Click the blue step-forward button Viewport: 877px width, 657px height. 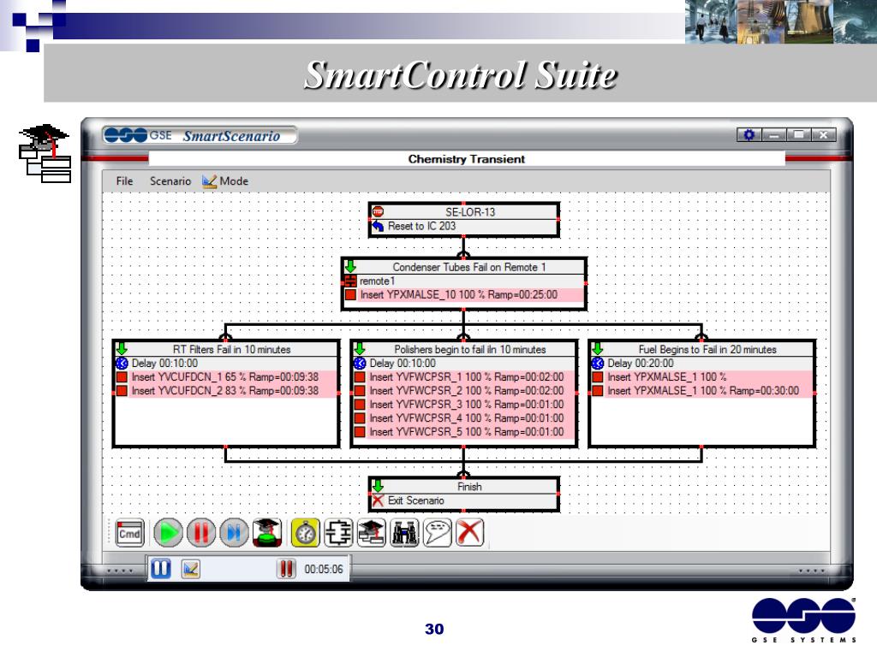point(234,533)
